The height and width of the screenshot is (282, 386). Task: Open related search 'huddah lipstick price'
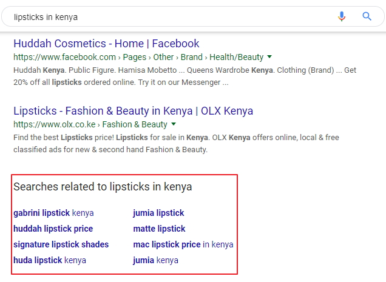click(53, 229)
